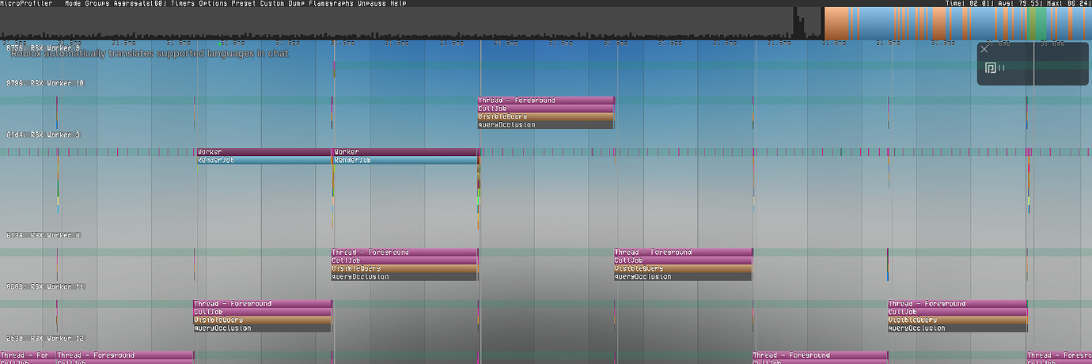
Task: Close the floating overlay panel
Action: [x=984, y=49]
